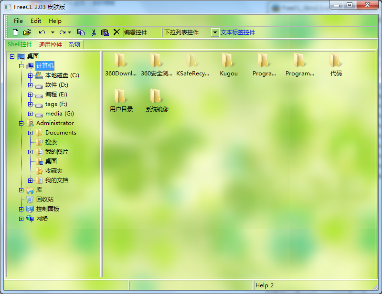
Task: Select the 收藏夹 tree item
Action: coord(54,171)
